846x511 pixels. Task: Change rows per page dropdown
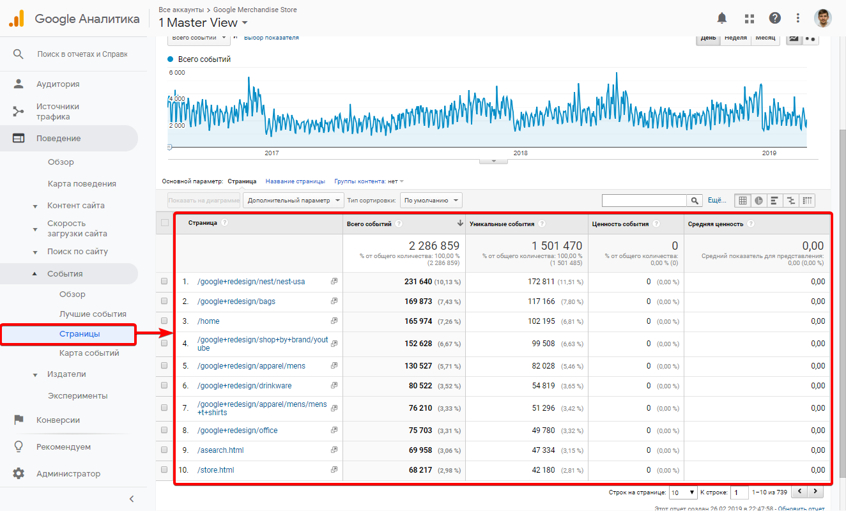(x=682, y=492)
